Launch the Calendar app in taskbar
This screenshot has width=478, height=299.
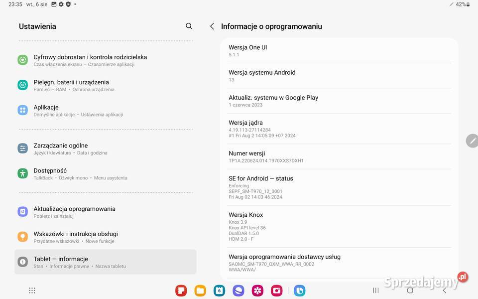(220, 291)
